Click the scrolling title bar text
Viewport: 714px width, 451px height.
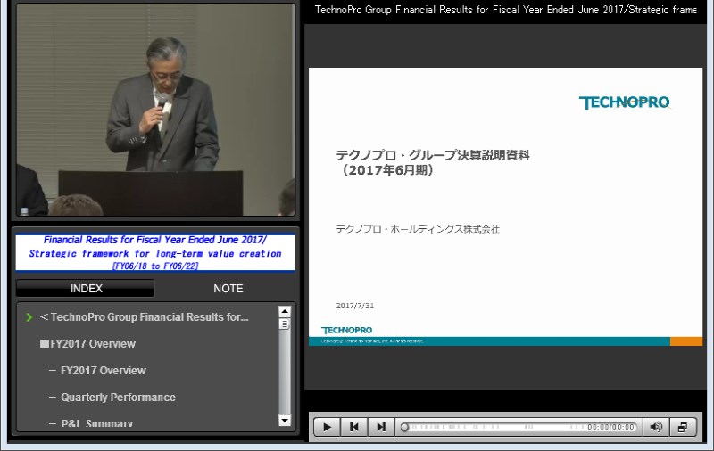505,10
